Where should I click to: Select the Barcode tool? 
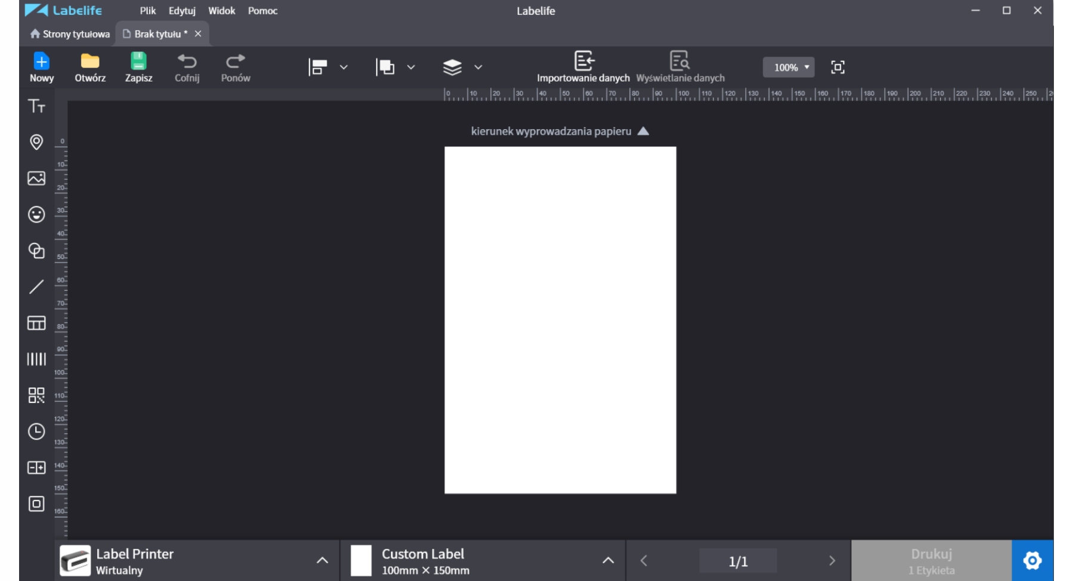pos(36,359)
